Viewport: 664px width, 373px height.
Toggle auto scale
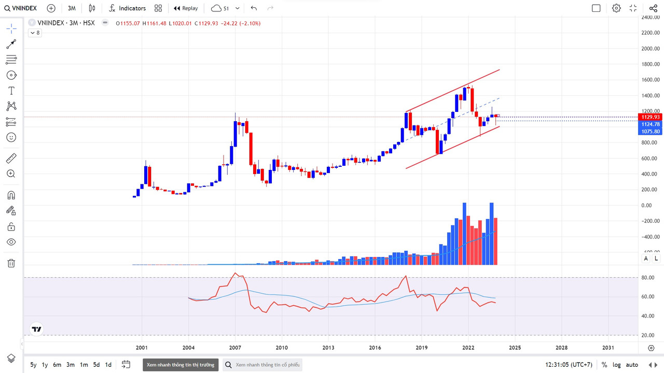click(632, 365)
